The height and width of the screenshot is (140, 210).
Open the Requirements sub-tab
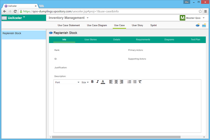(143, 40)
